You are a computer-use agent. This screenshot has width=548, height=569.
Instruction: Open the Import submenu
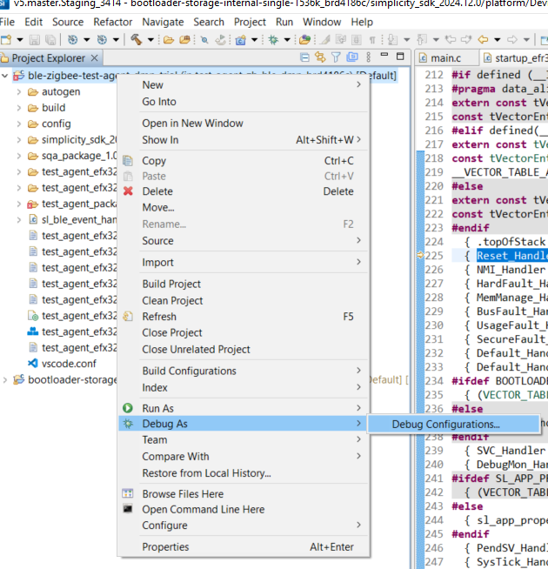coord(244,263)
